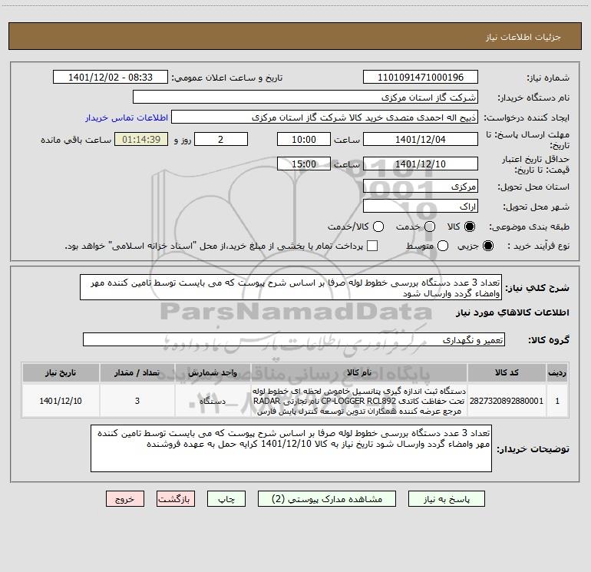Click the price validity date 1401/12/10
Viewport: 591px width, 572px height.
(x=421, y=164)
